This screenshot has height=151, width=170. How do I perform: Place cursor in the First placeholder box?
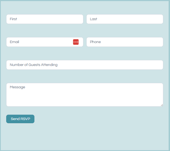45,19
